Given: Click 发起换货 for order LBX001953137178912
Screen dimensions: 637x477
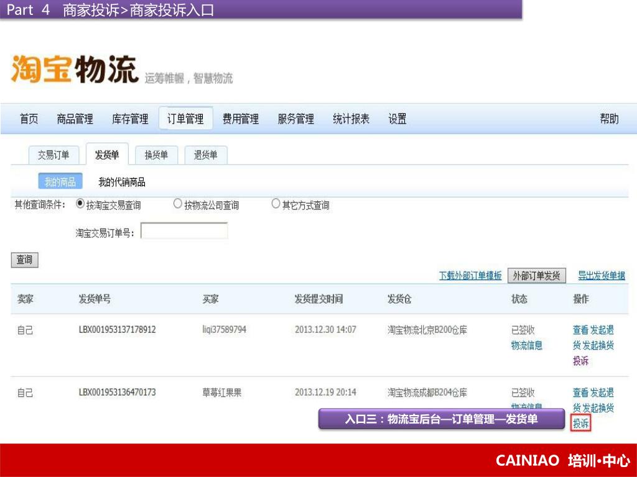Looking at the screenshot, I should 598,345.
